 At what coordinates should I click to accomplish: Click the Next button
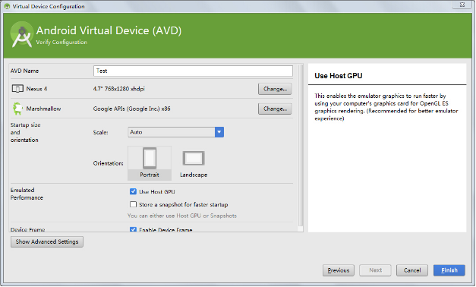click(375, 270)
